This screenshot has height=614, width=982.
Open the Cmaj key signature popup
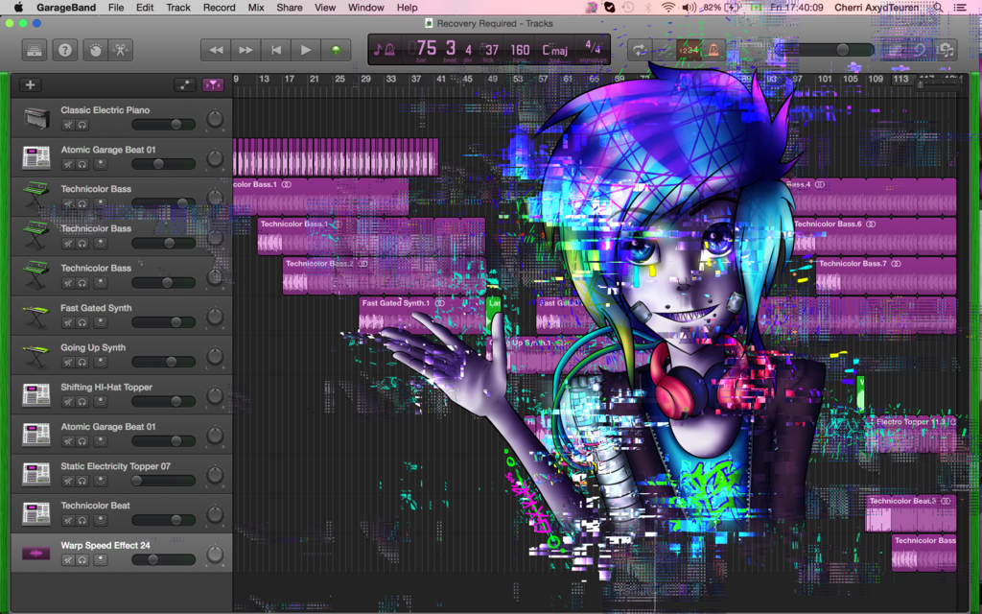point(554,49)
